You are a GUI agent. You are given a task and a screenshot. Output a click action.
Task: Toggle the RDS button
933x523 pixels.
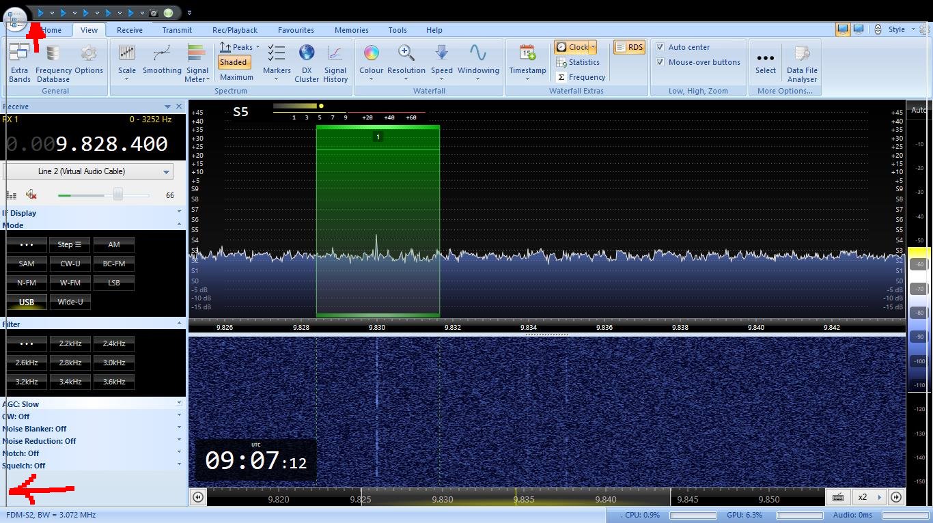629,47
